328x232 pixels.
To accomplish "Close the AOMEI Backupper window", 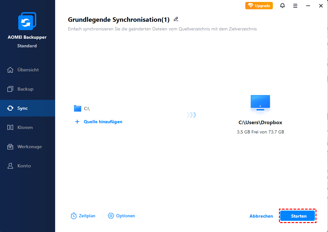I will (321, 6).
